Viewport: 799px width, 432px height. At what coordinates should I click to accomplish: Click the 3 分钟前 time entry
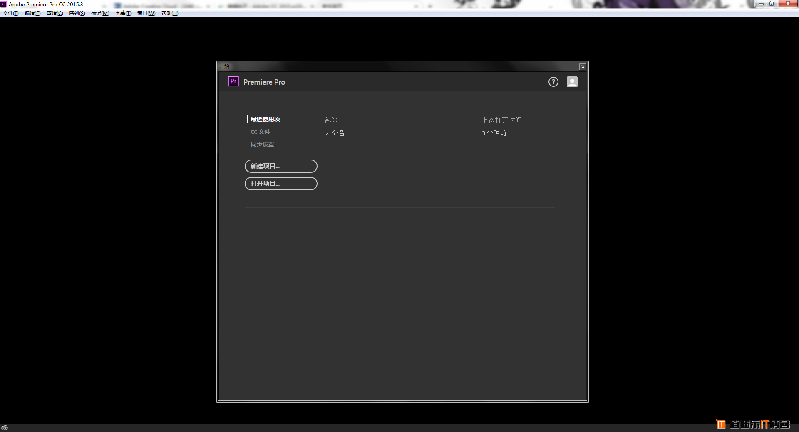point(494,133)
